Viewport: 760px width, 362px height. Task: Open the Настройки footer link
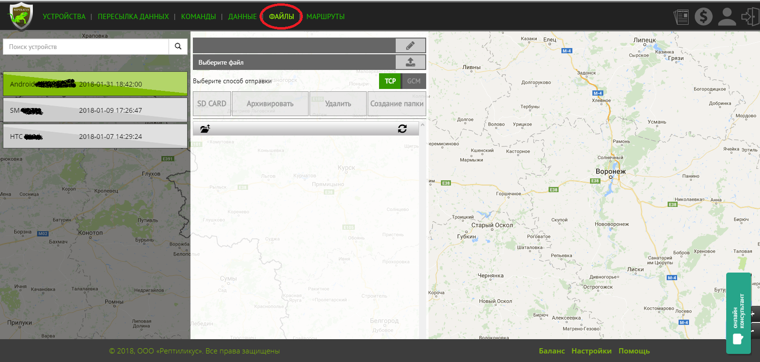591,351
